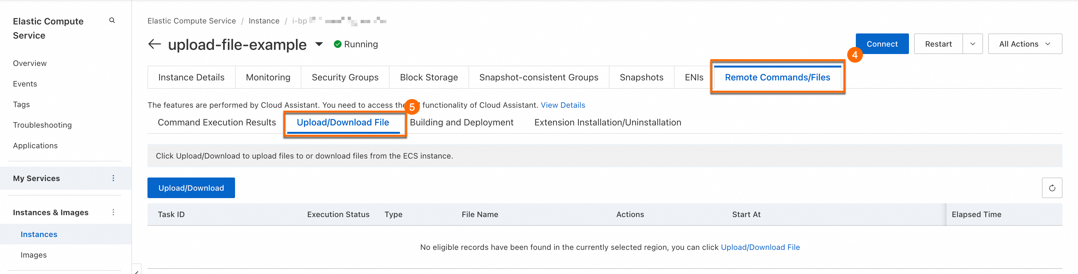Click the green Running status icon

337,44
